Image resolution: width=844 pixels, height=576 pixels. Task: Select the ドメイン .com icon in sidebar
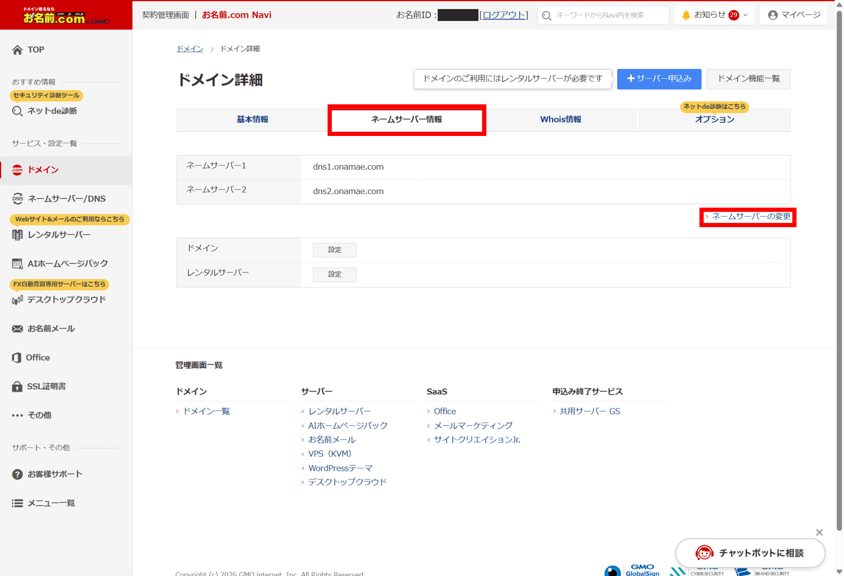click(17, 170)
